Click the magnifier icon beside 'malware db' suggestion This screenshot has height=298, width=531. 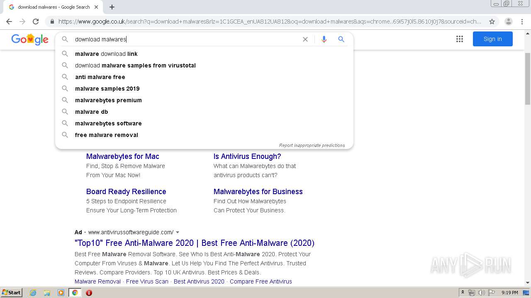(x=65, y=112)
